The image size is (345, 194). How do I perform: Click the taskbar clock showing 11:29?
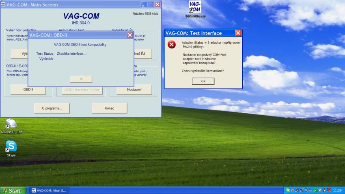coord(337,190)
